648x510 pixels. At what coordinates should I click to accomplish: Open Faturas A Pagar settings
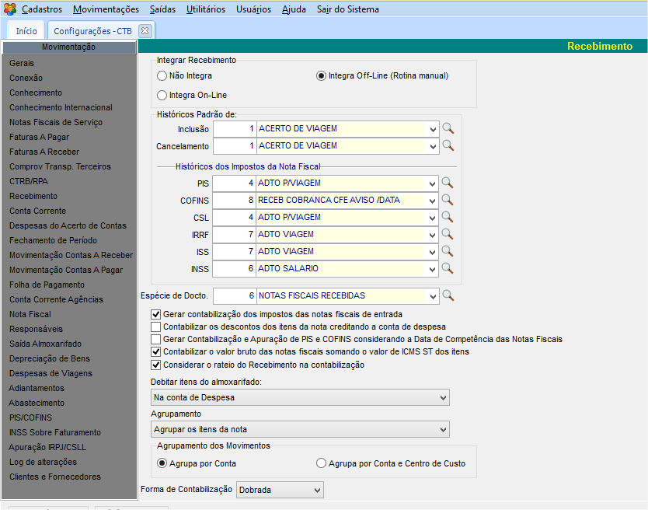40,137
